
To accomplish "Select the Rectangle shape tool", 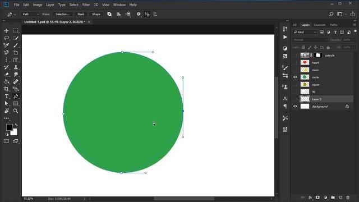I will 16,103.
